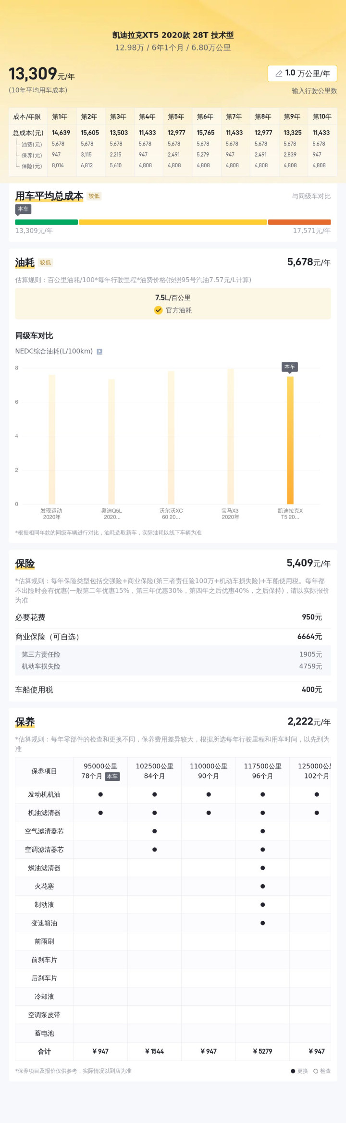Select the 102500公里 84个月 column header
Viewport: 346px width, 1123px height.
tap(154, 771)
